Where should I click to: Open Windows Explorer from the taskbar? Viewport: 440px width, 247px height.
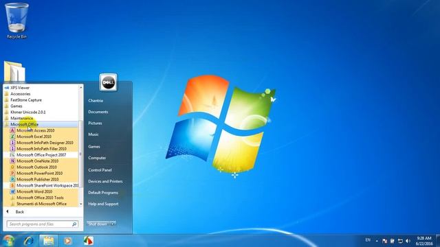click(49, 241)
